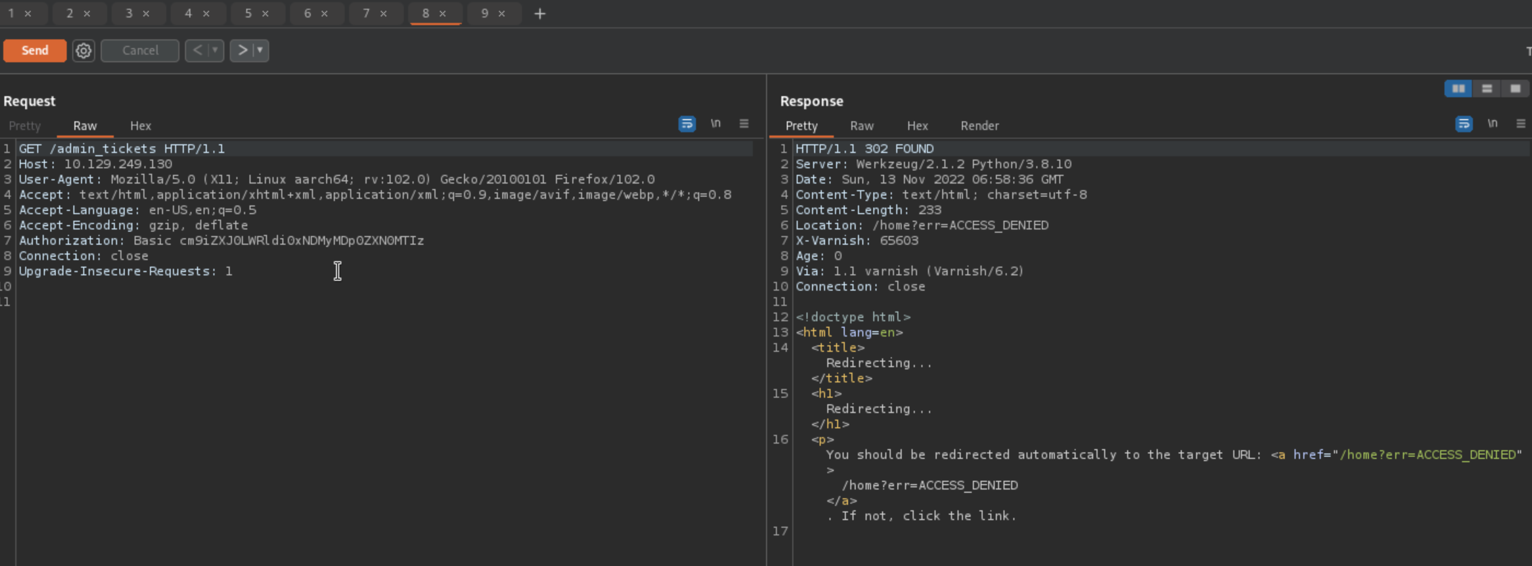Expand the forward history dropdown arrow
1532x566 pixels.
point(260,50)
